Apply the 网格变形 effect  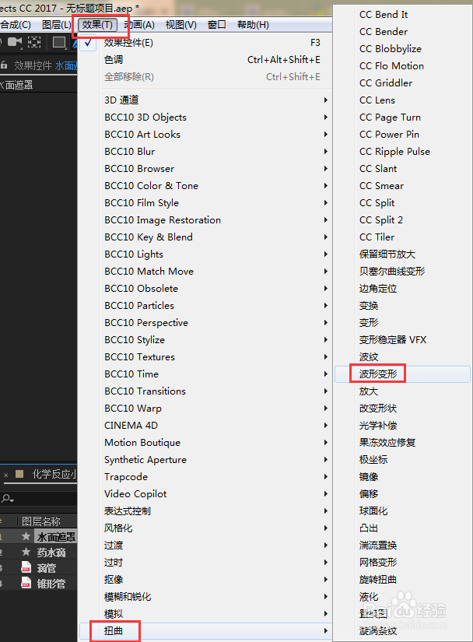pos(403,563)
